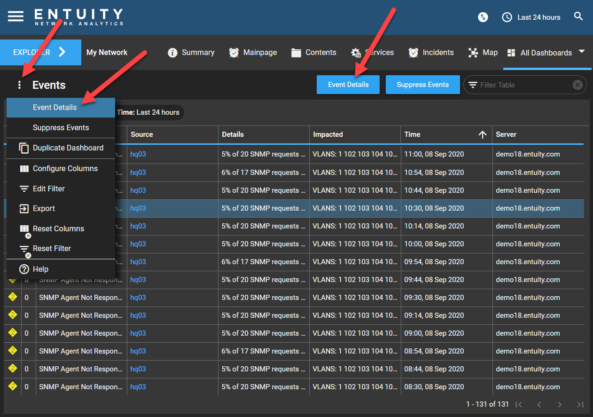
Task: Open the hamburger main menu
Action: (16, 16)
